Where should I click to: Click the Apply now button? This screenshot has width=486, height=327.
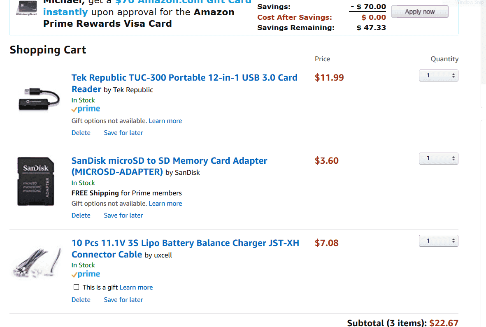pos(420,12)
